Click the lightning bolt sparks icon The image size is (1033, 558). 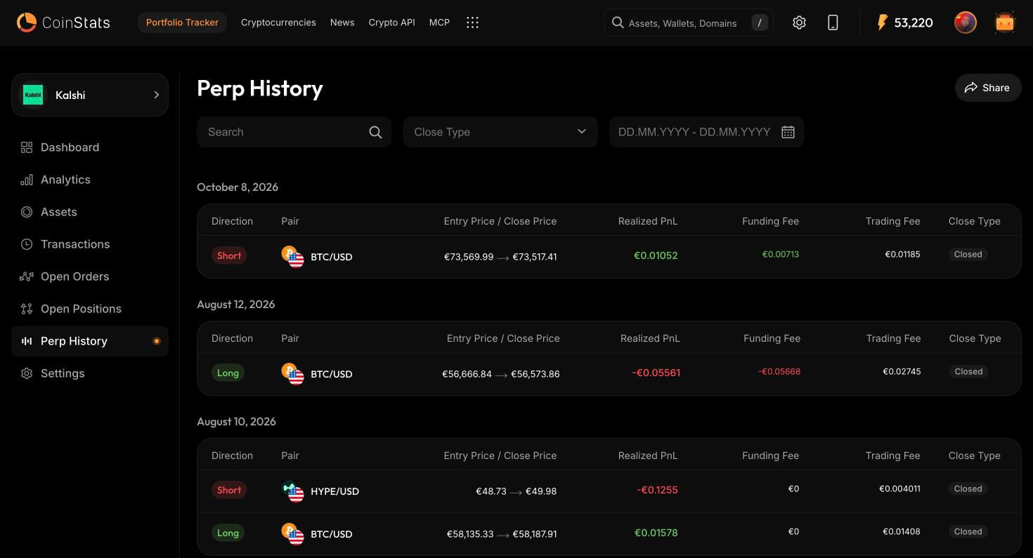pos(882,22)
